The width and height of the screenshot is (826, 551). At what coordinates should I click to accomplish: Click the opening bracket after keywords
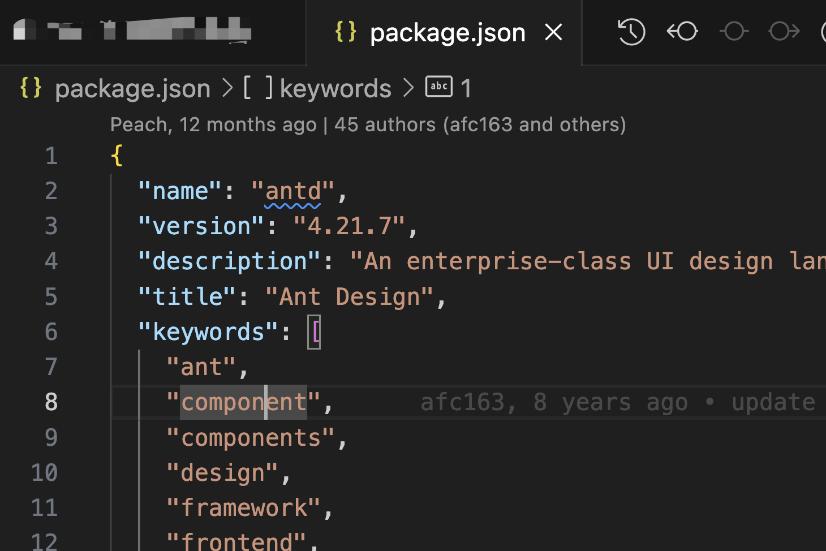(x=315, y=332)
